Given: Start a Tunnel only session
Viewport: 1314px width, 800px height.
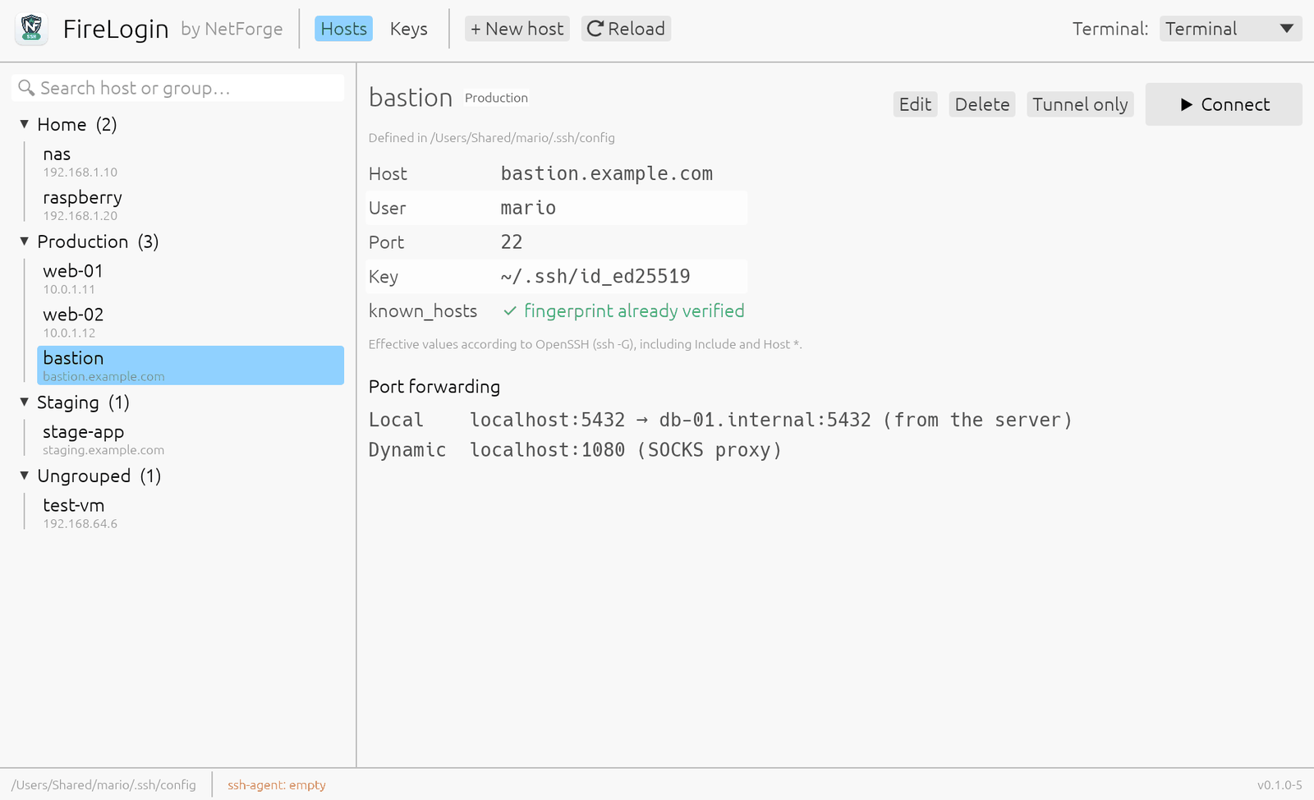Looking at the screenshot, I should click(1080, 104).
